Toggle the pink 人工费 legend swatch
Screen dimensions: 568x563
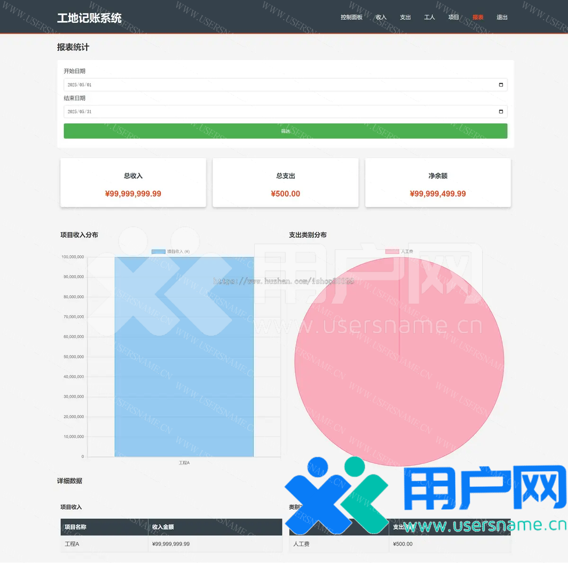pyautogui.click(x=392, y=252)
